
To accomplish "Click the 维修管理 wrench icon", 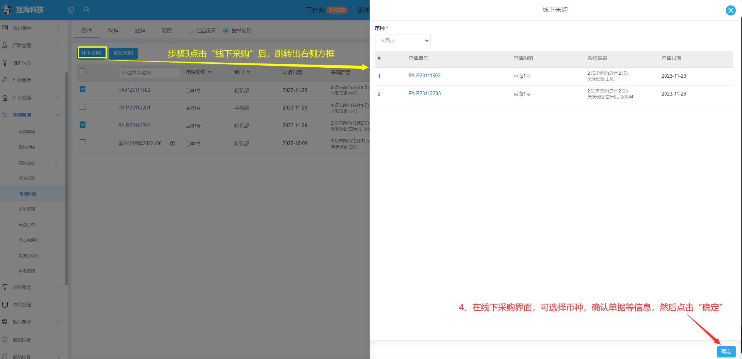I will point(5,80).
